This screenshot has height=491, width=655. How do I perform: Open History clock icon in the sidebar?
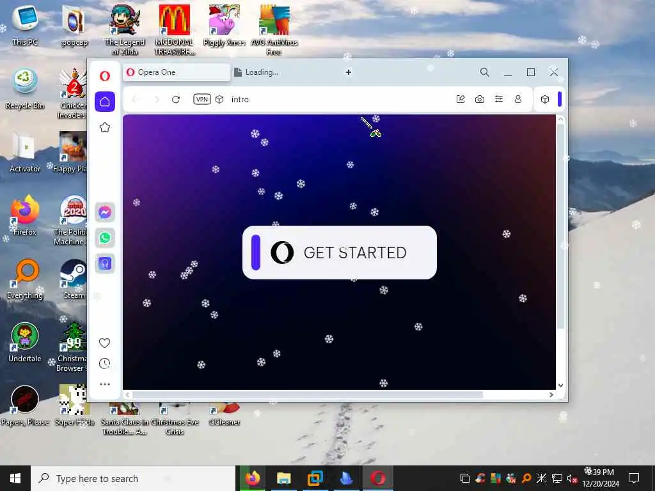pyautogui.click(x=104, y=363)
